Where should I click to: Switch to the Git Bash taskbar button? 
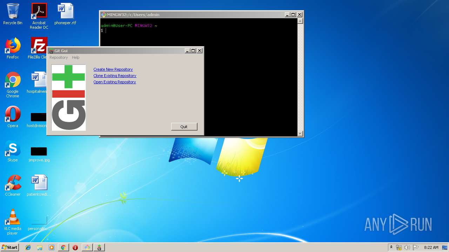click(87, 247)
